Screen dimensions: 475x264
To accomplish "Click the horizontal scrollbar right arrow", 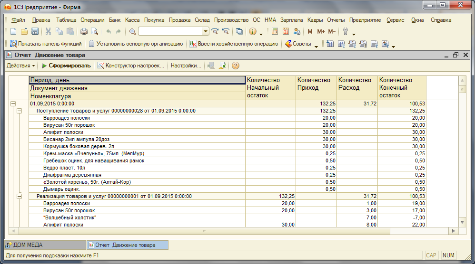I will (x=454, y=231).
